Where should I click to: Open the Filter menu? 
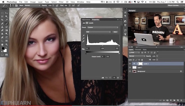click(61, 2)
